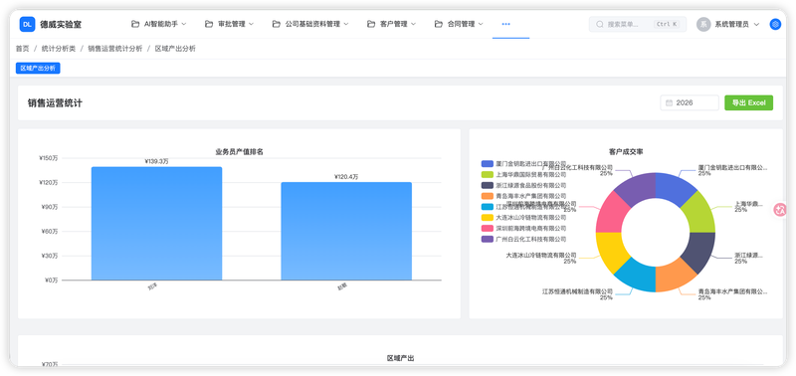This screenshot has width=796, height=376.
Task: Open the blue settings icon at top right
Action: [x=775, y=24]
